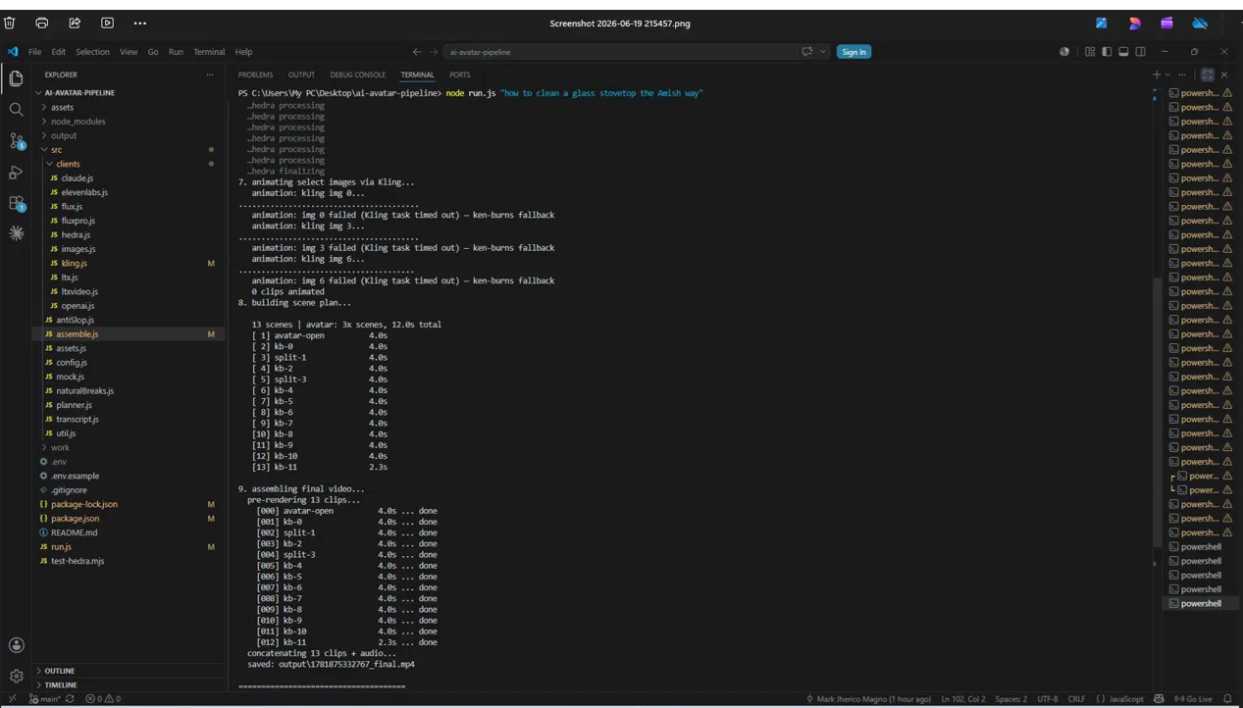Toggle the secondary side bar layout icon

(x=1140, y=52)
